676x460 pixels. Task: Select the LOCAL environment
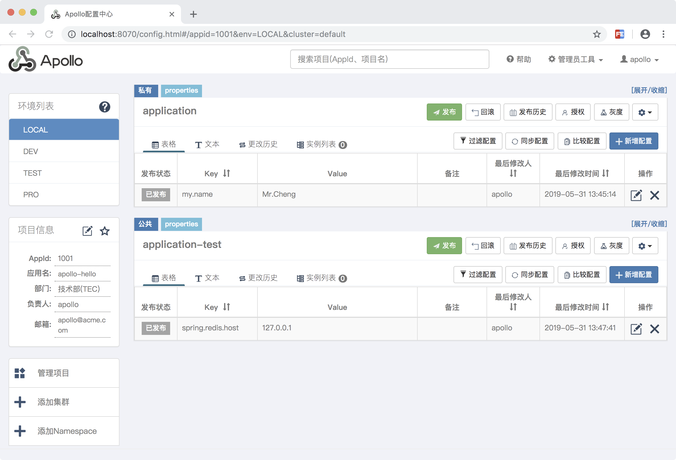tap(64, 130)
